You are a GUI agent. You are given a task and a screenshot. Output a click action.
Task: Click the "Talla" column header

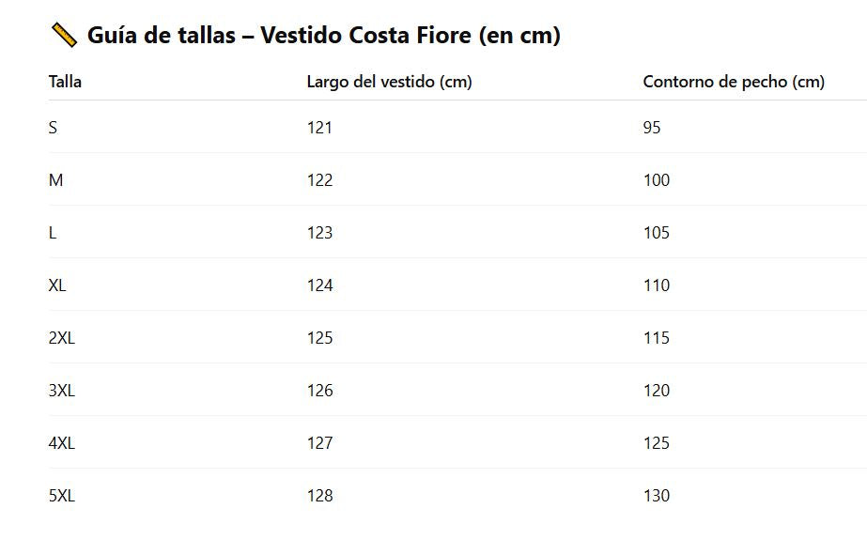[x=65, y=82]
